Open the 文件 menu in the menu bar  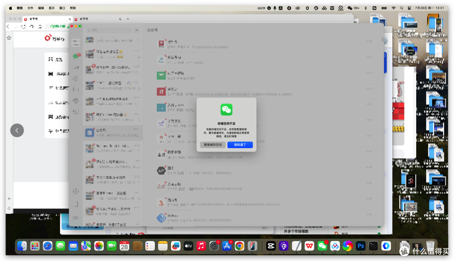pos(30,8)
